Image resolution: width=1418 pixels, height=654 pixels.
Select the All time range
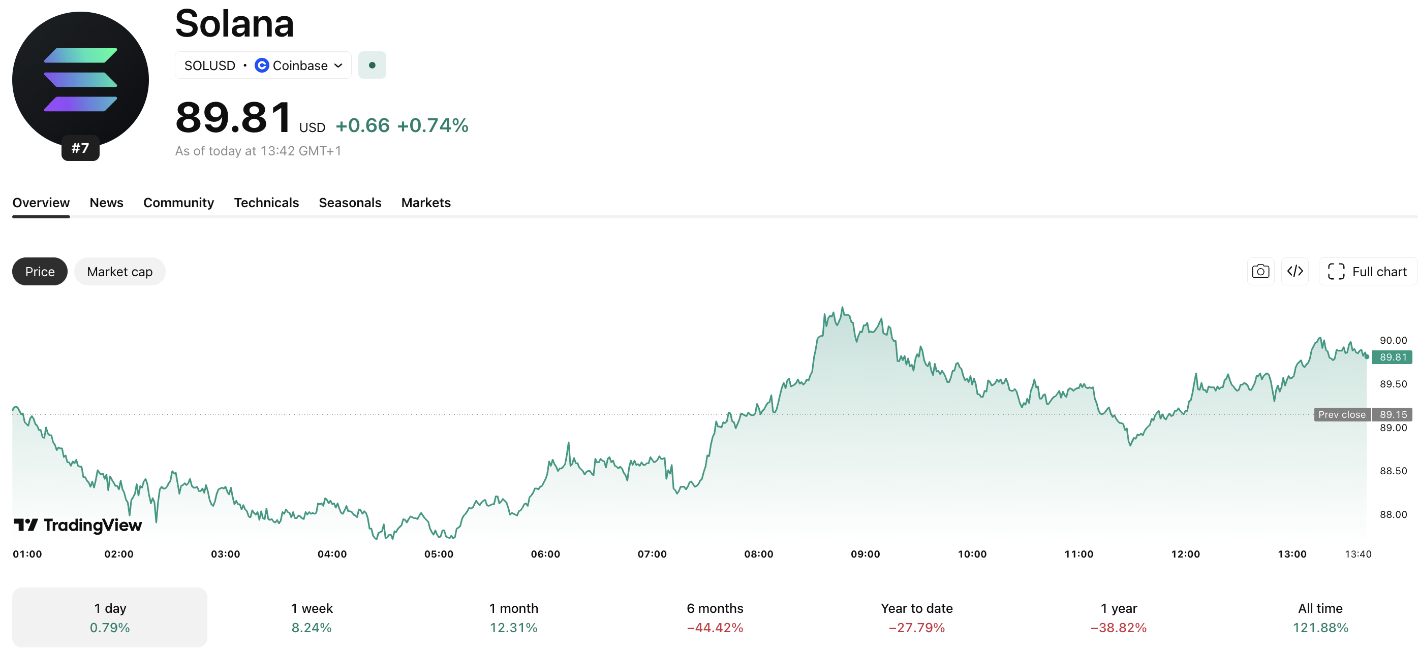click(x=1320, y=618)
